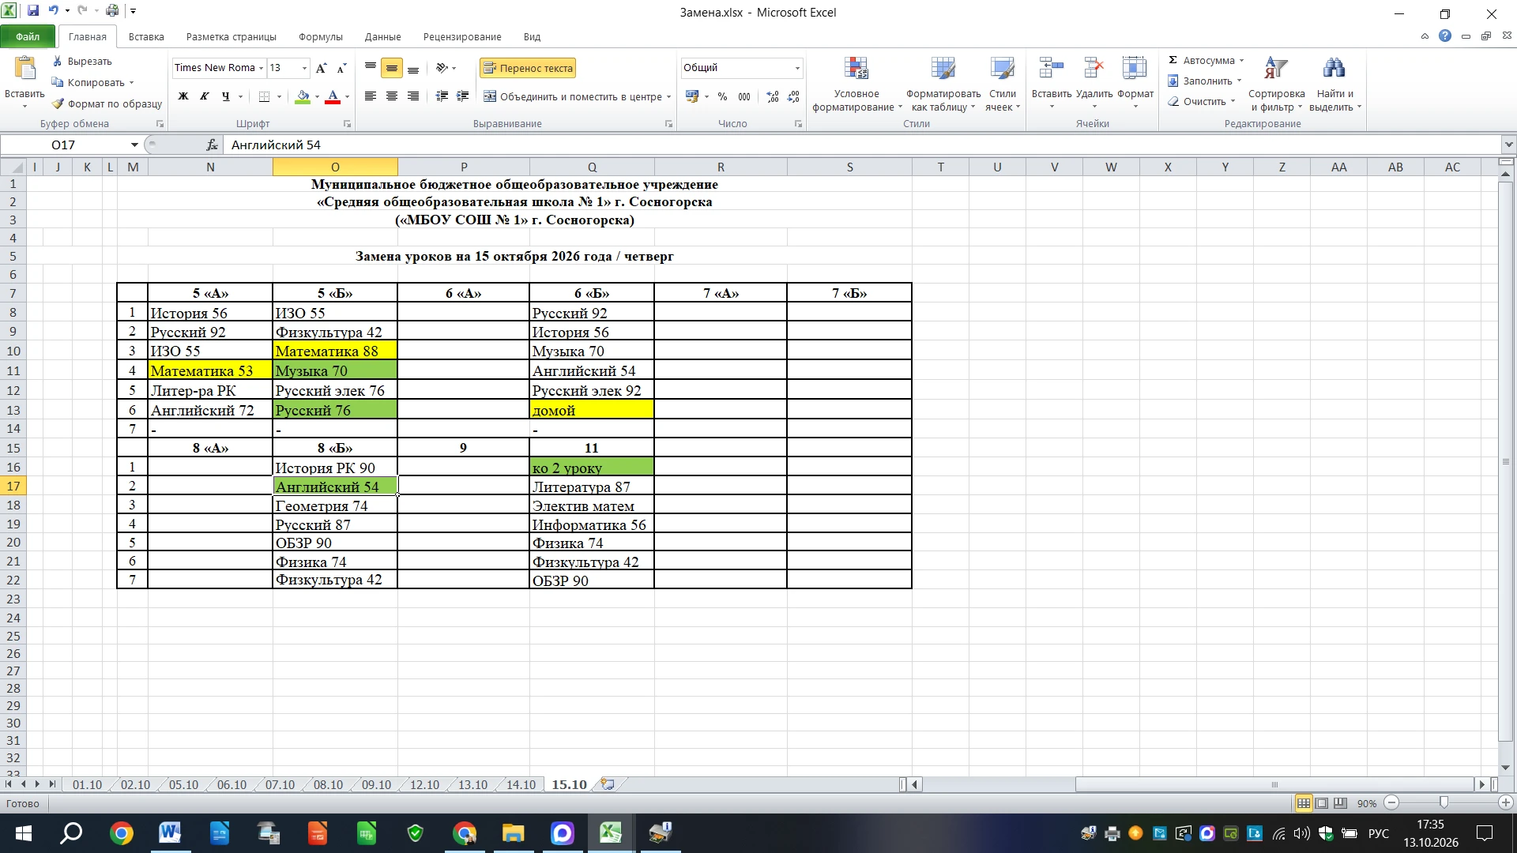Click Increase Font Size icon
The width and height of the screenshot is (1517, 853).
pyautogui.click(x=321, y=68)
